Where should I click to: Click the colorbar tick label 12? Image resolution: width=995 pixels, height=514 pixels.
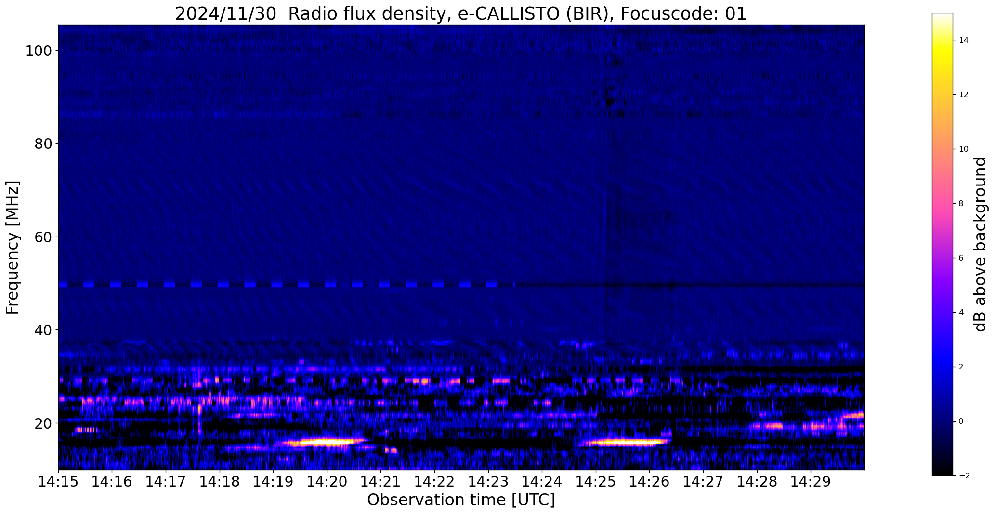pos(964,95)
